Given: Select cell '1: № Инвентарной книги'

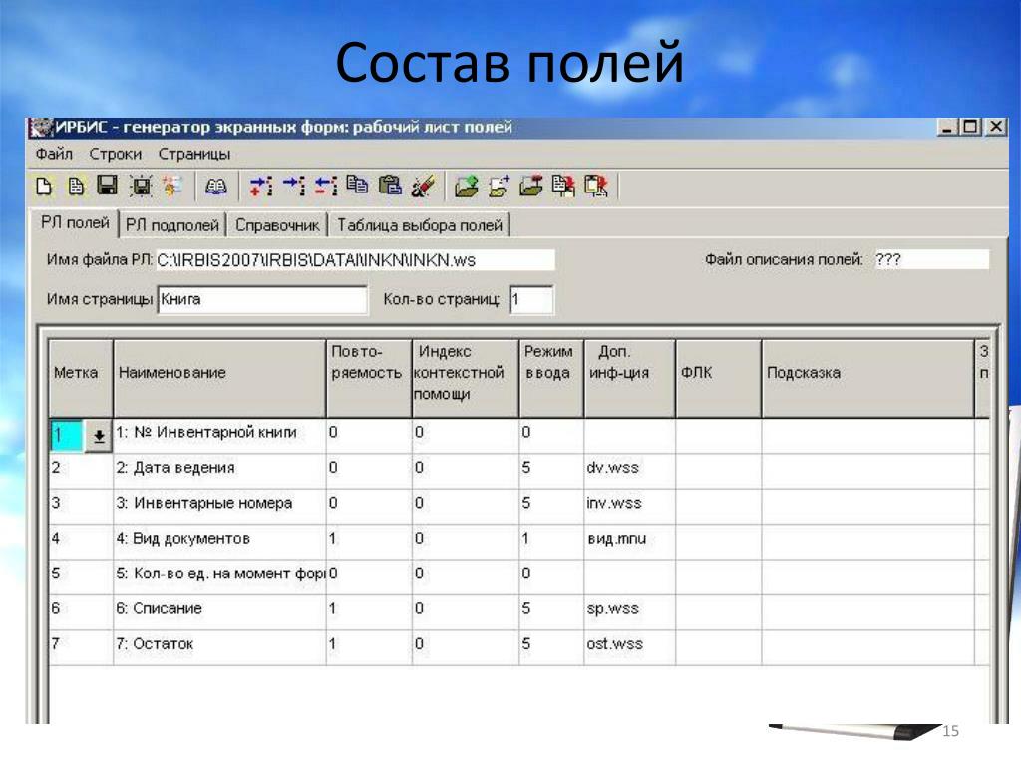Looking at the screenshot, I should click(x=219, y=436).
